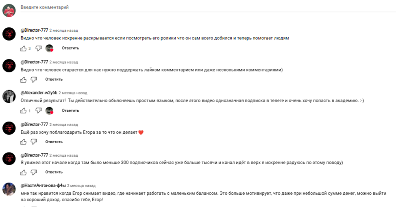Reply to Alexander-w2y6b's comment
The height and width of the screenshot is (207, 396).
coord(70,111)
